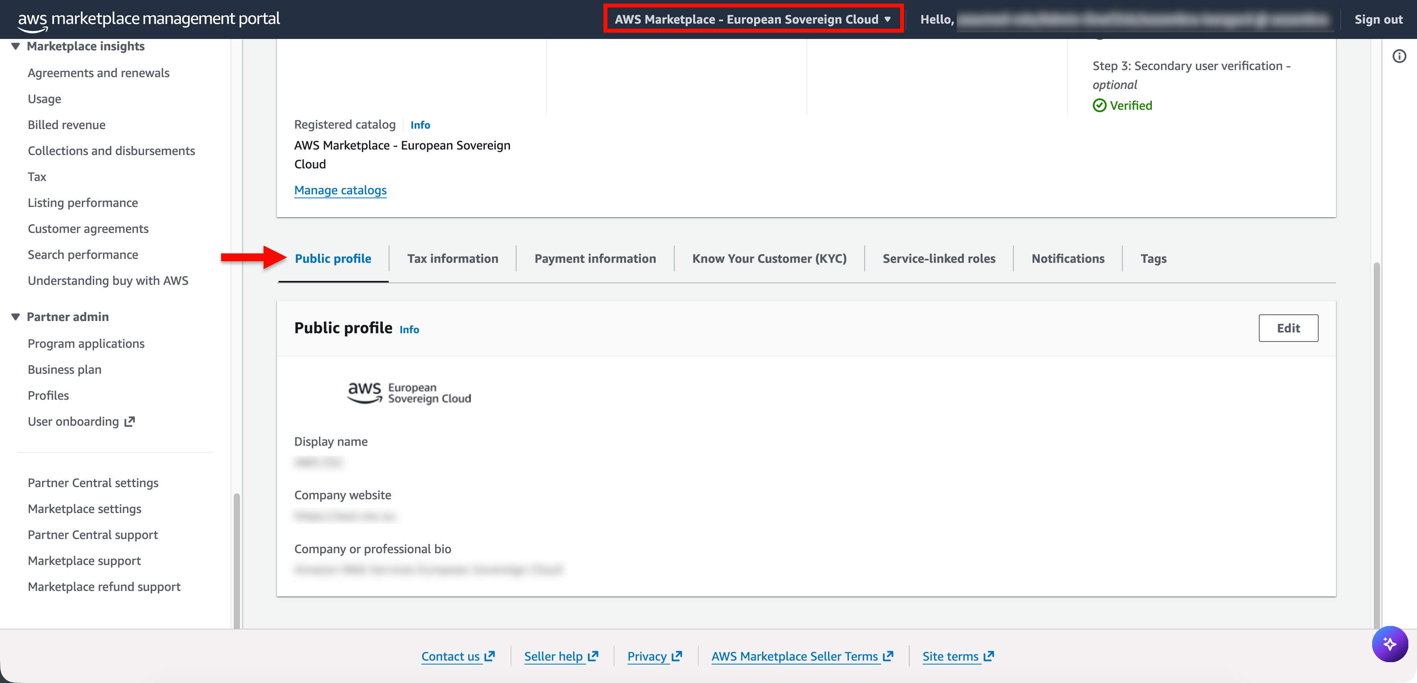Go to Agreements and renewals
Image resolution: width=1417 pixels, height=683 pixels.
[98, 73]
